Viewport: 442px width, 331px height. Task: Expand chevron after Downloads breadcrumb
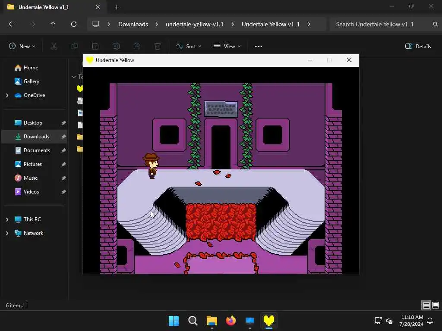pos(157,24)
